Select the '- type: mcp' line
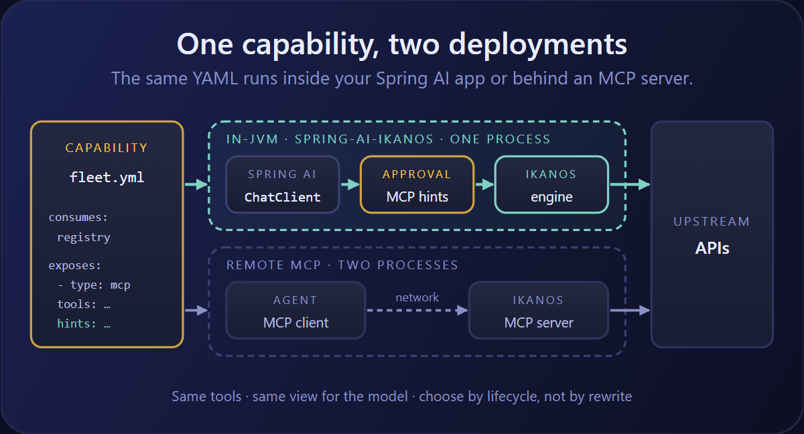The width and height of the screenshot is (804, 434). (94, 285)
